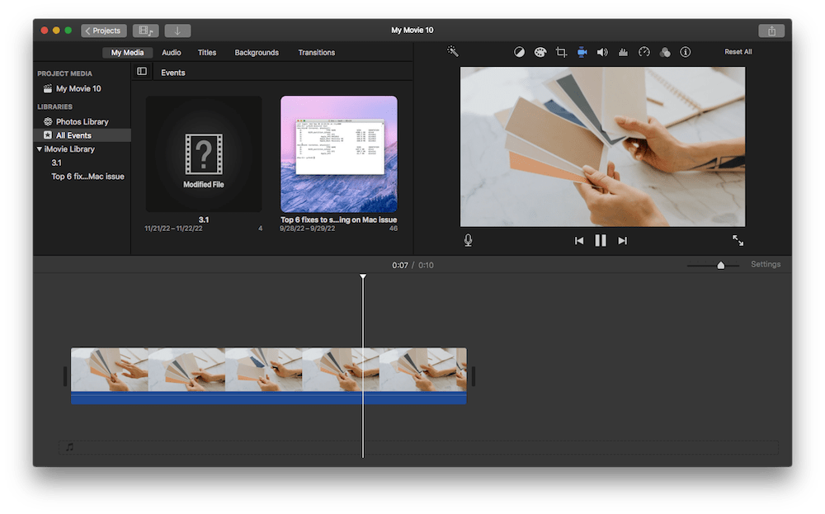Open the Backgrounds tab
Image resolution: width=825 pixels, height=514 pixels.
[257, 53]
